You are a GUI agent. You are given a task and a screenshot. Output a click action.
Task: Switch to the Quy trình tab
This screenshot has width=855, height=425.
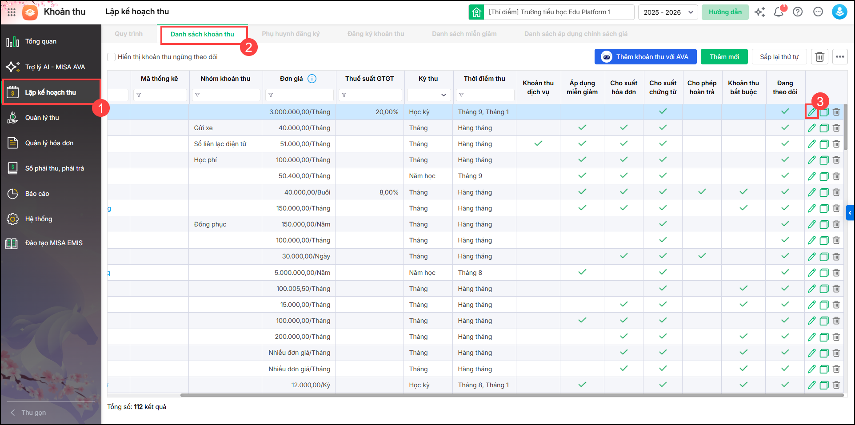coord(128,34)
